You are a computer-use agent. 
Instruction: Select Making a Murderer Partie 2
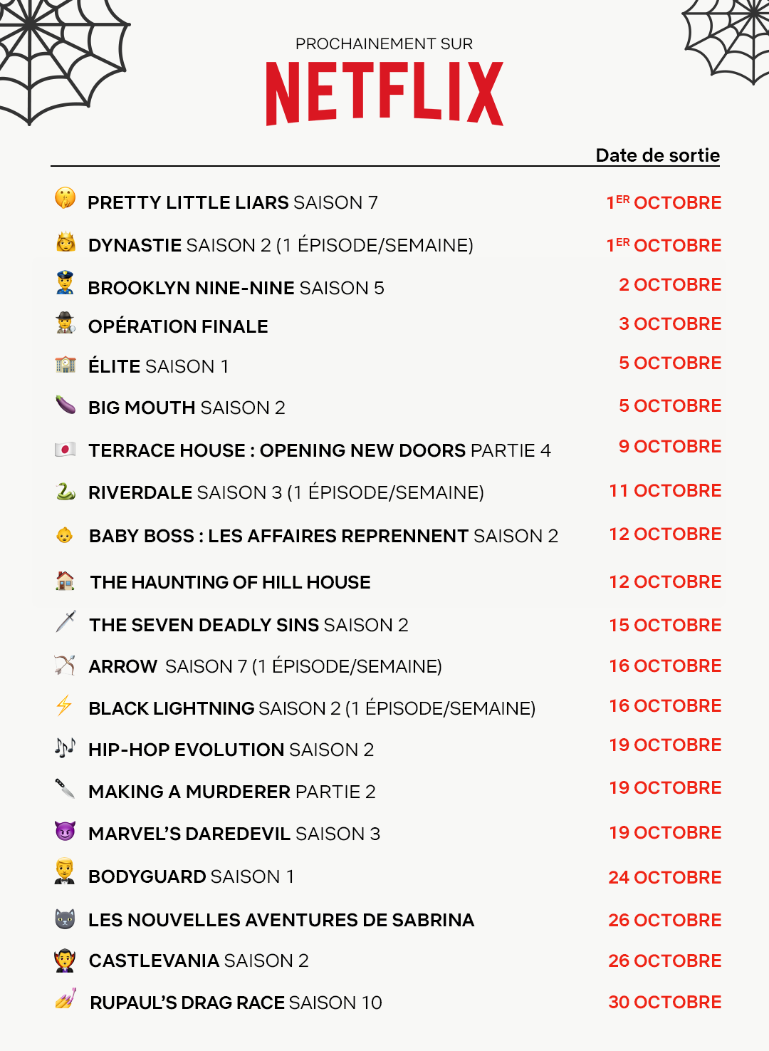[232, 792]
